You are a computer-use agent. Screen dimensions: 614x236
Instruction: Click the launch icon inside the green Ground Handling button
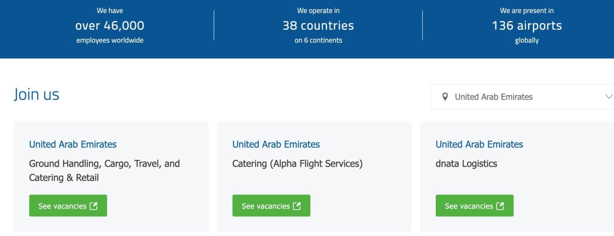pos(94,206)
